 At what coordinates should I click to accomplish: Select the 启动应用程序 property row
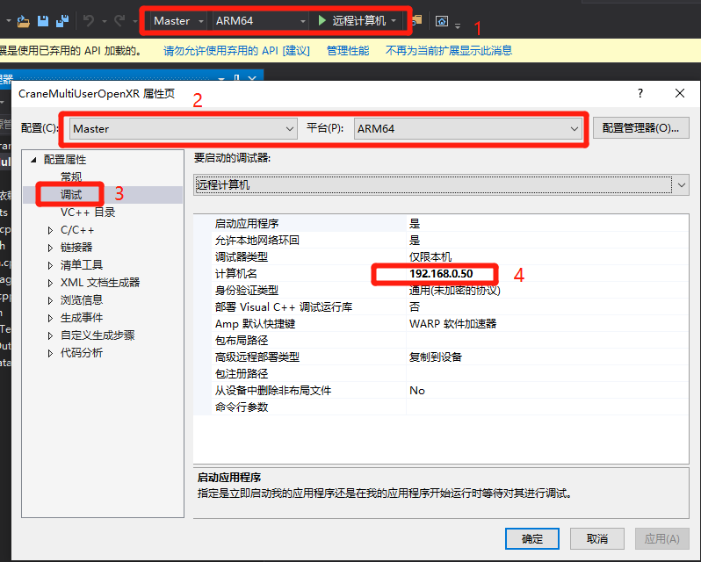point(450,223)
